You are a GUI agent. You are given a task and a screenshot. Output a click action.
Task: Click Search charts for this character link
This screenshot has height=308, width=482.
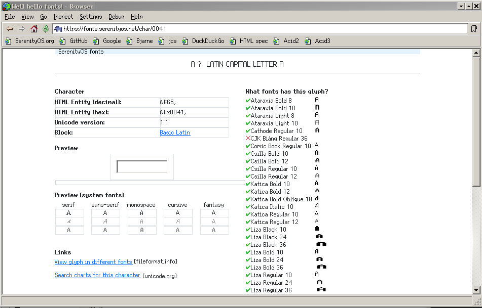[x=97, y=275]
